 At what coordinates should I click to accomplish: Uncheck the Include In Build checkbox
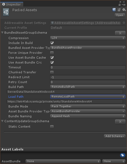point(52,43)
